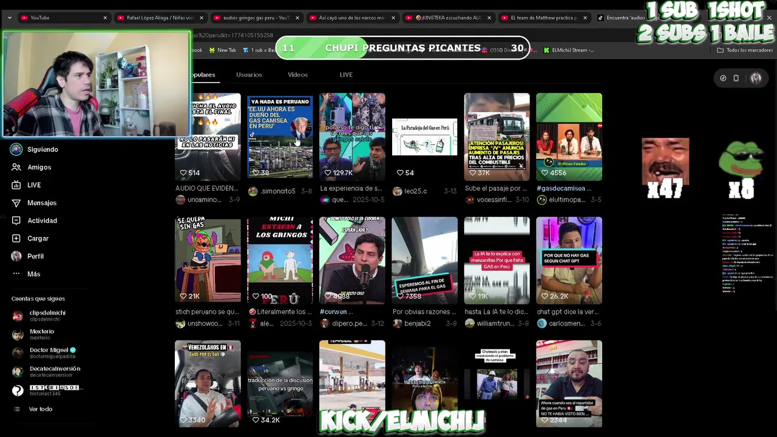Open ESTAFAN A LOS GRINGOS video

280,260
